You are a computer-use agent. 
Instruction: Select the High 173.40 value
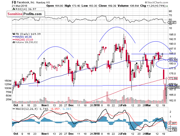72,6
